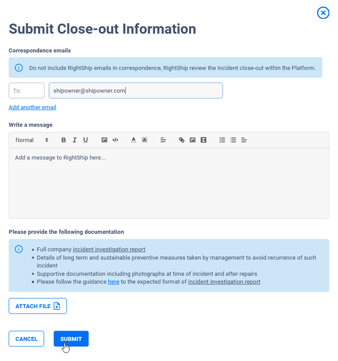Close the Submit Close-out Information dialog
Screen dimensions: 338x361
[x=323, y=13]
